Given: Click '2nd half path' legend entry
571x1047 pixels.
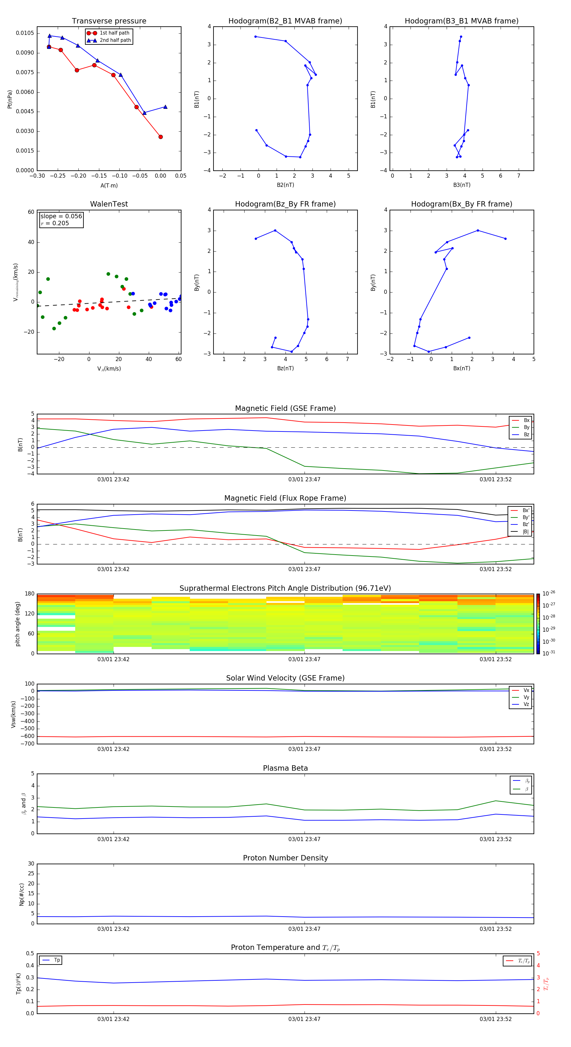Looking at the screenshot, I should pos(108,40).
